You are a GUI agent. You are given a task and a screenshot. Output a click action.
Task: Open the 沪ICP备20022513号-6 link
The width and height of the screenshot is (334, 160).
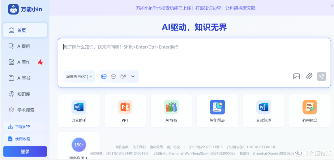pyautogui.click(x=206, y=147)
